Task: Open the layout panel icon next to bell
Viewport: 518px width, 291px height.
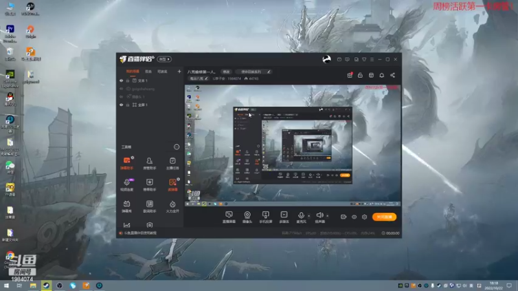Action: [x=371, y=75]
